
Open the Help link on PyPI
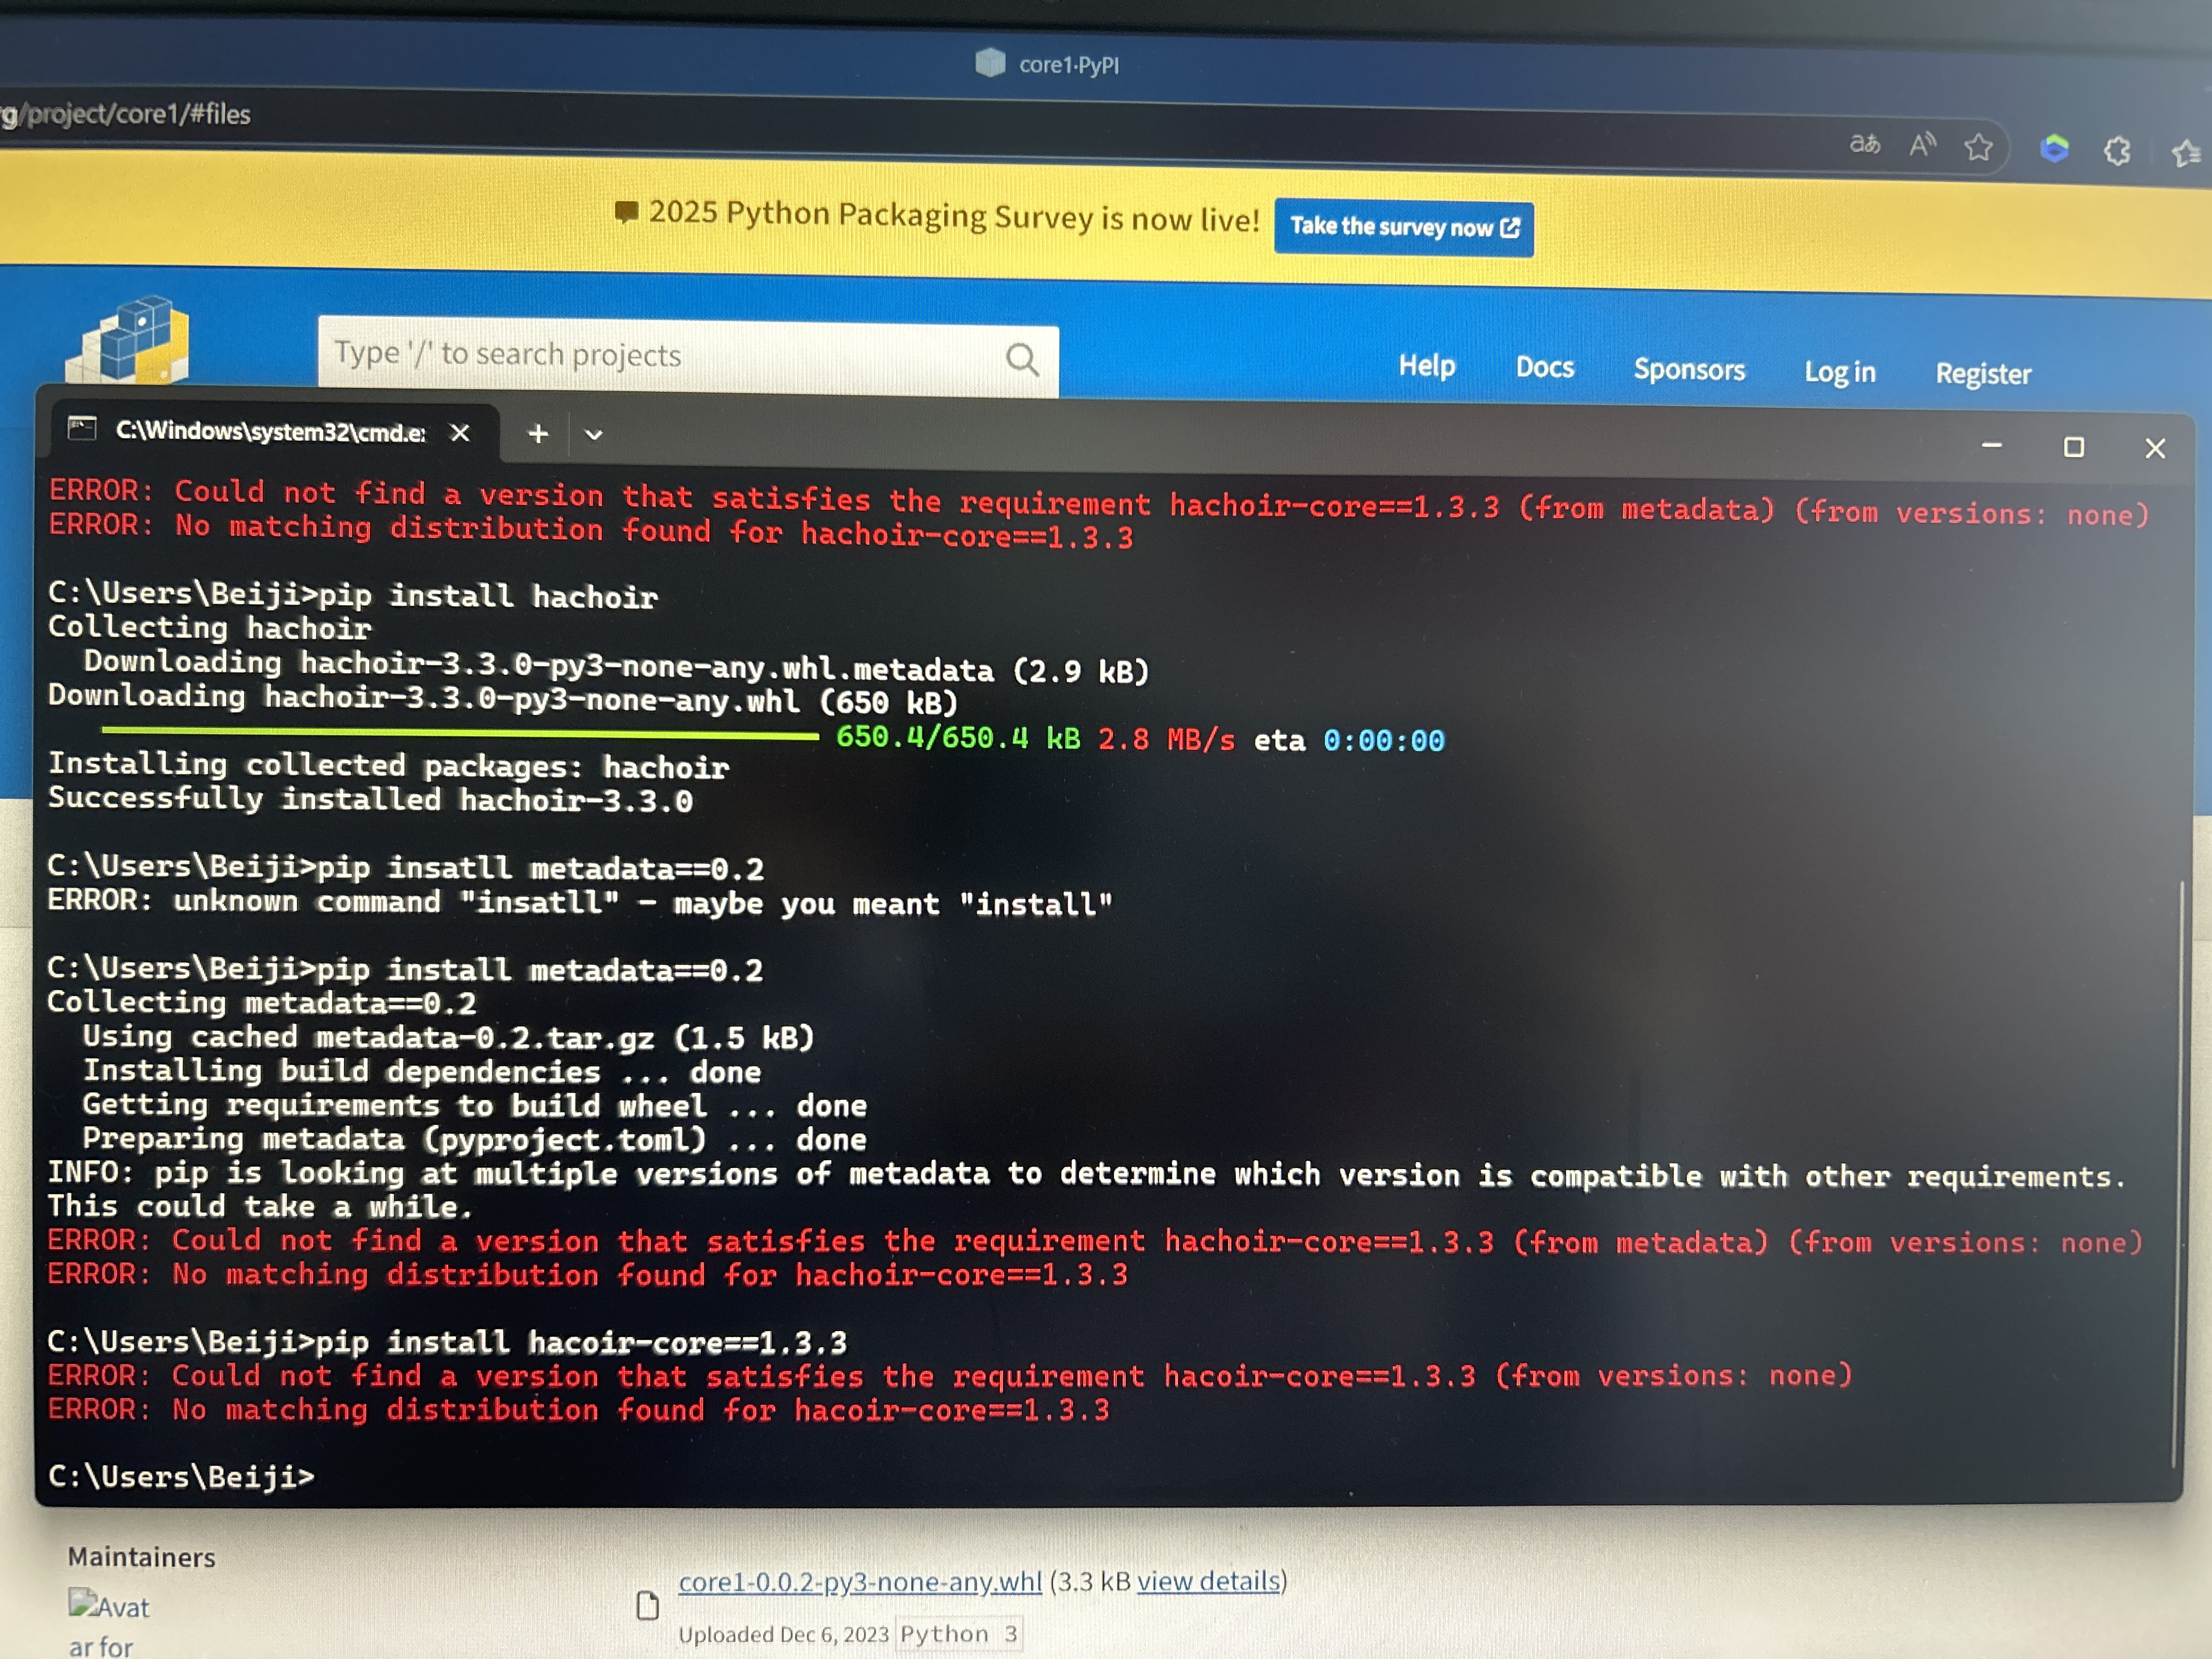coord(1426,366)
